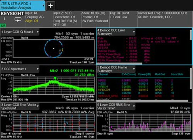Click Start 0 sym label
The width and height of the screenshot is (193, 140).
[x=105, y=133]
